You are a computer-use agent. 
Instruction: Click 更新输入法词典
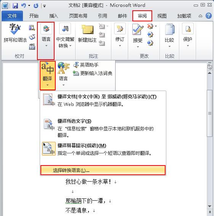(x=93, y=73)
